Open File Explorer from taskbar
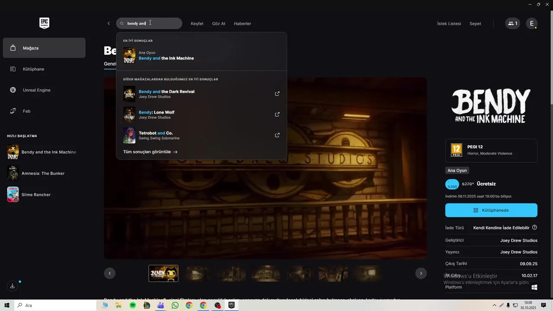The height and width of the screenshot is (311, 553). 118,305
